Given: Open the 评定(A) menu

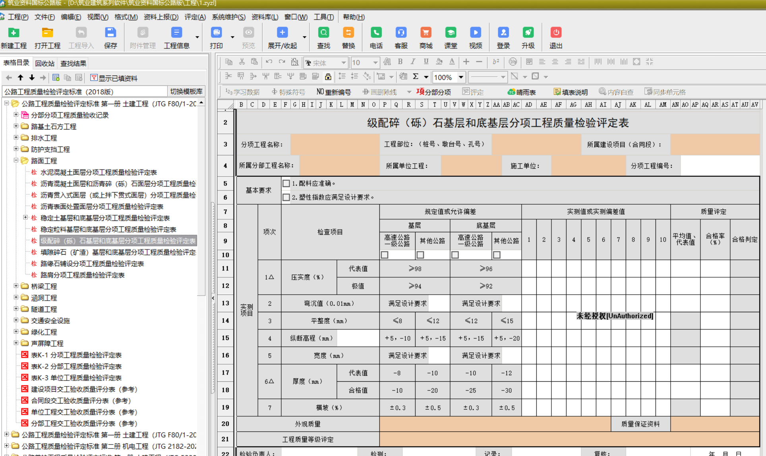Looking at the screenshot, I should [x=195, y=17].
